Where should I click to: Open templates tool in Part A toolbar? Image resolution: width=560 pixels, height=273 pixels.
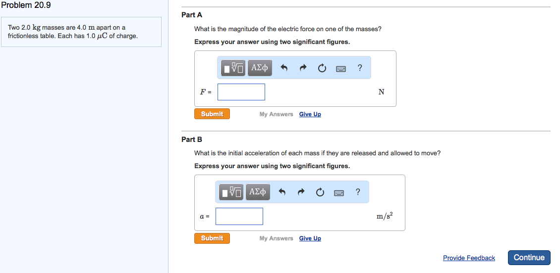(233, 68)
